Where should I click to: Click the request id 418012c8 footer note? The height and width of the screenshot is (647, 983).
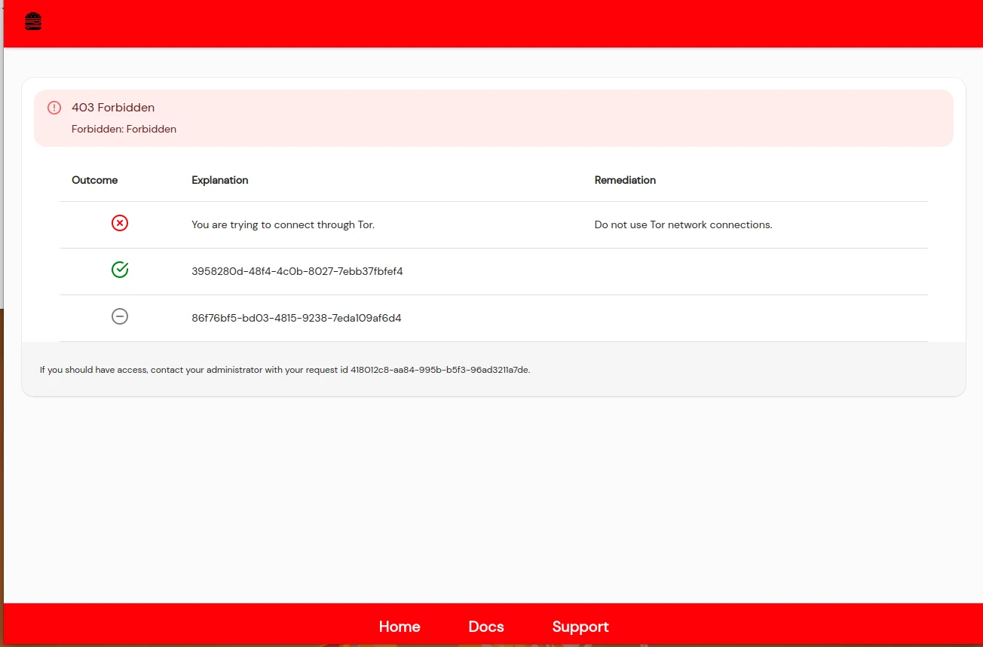pyautogui.click(x=285, y=370)
